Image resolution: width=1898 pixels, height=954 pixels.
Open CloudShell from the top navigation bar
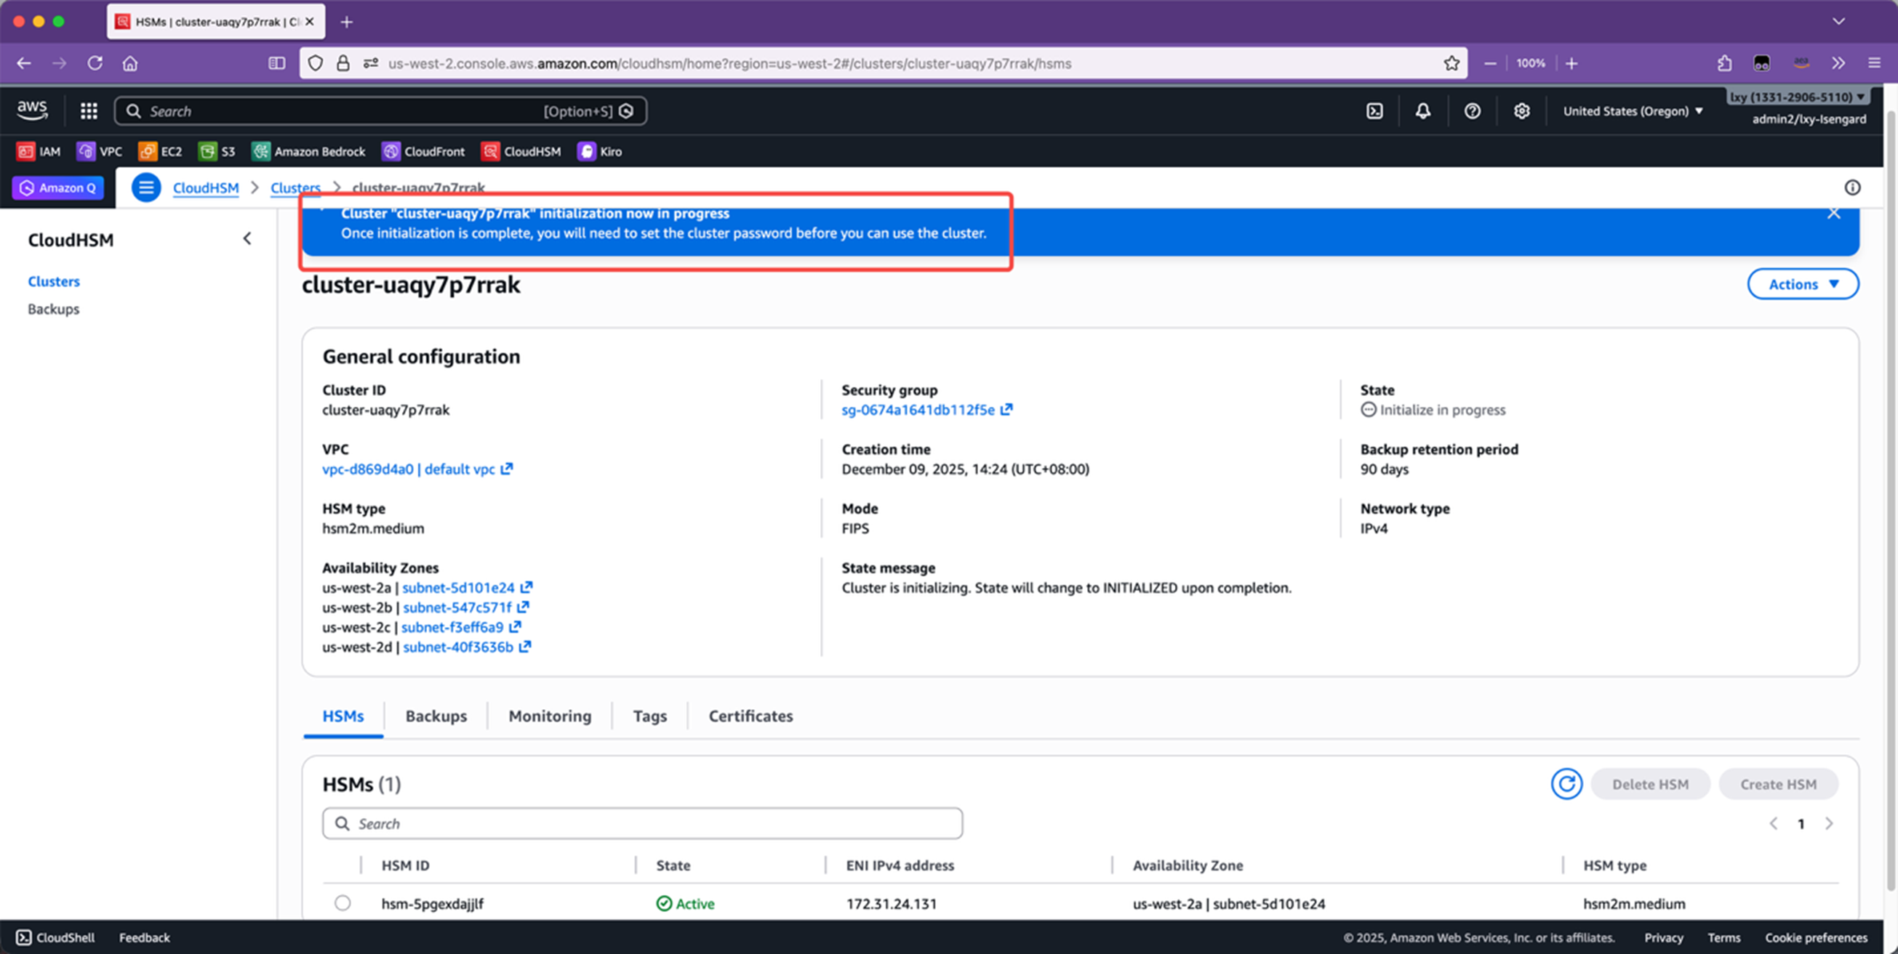click(x=1374, y=111)
